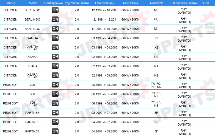This screenshot has width=215, height=136.
Task: Click the Pojemność silnika column header
Action: [x=77, y=3]
